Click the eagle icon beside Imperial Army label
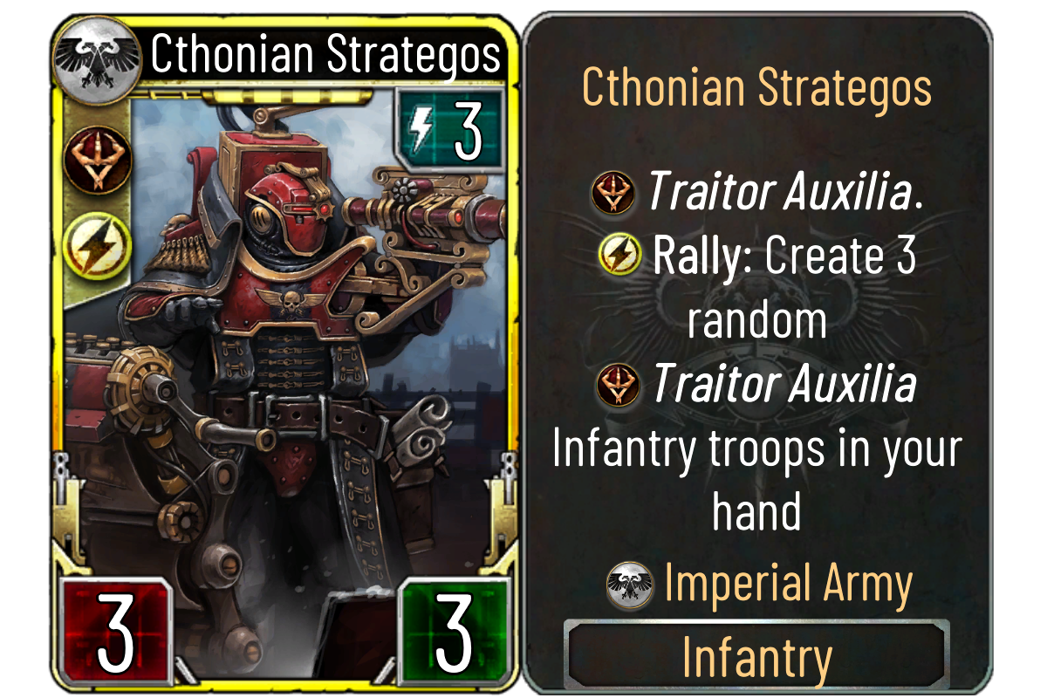This screenshot has width=1047, height=698. click(630, 585)
